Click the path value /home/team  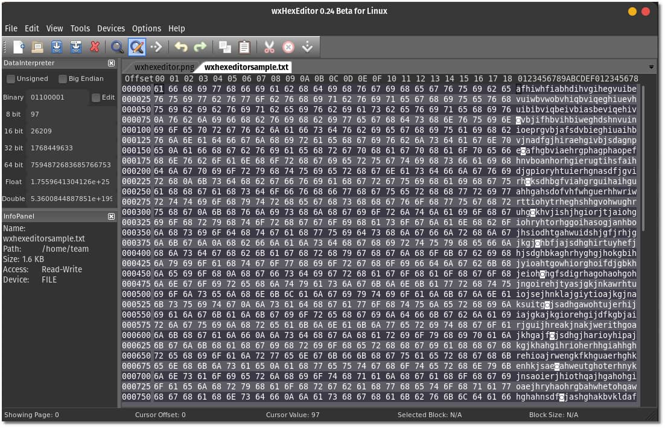[65, 249]
